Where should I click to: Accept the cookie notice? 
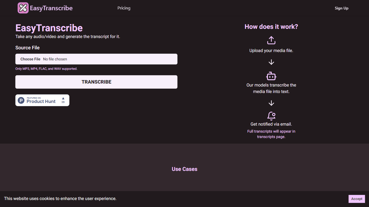click(357, 199)
